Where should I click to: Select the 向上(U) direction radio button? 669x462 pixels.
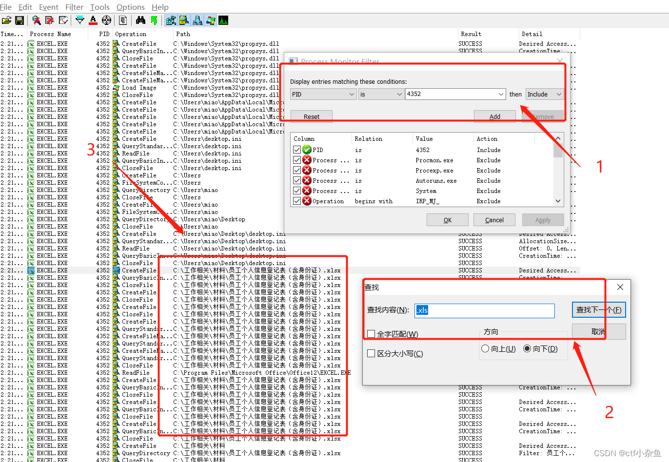coord(485,348)
